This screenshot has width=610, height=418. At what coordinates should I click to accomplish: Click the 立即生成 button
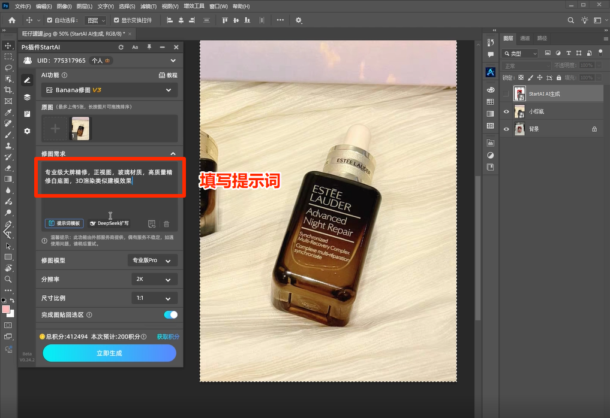click(x=109, y=353)
